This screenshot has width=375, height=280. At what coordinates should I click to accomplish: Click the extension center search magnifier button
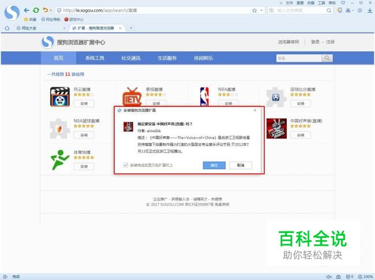[327, 58]
